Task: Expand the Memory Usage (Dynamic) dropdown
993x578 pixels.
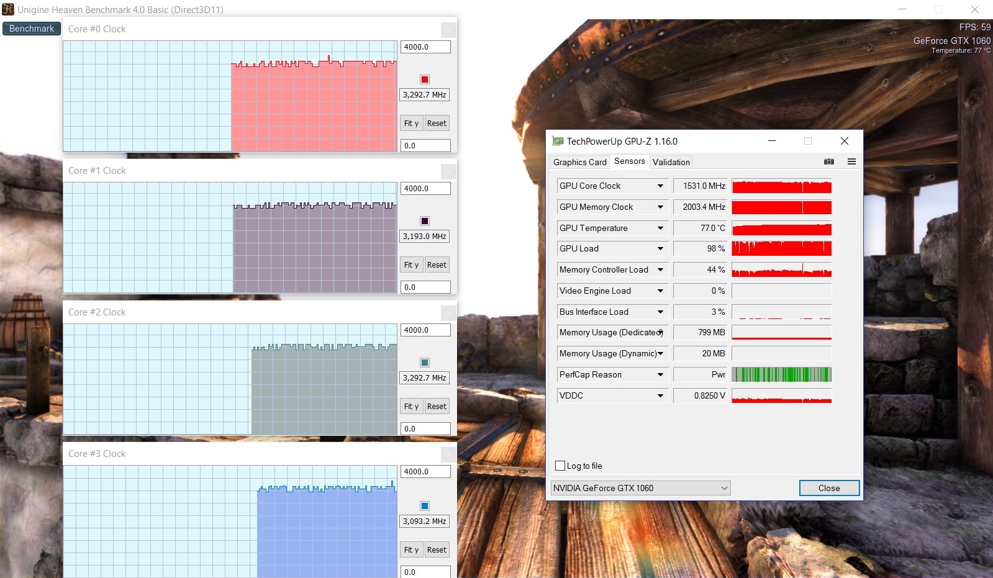Action: [660, 353]
